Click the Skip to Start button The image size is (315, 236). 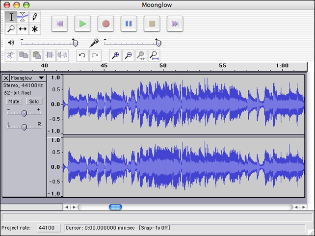(x=59, y=23)
